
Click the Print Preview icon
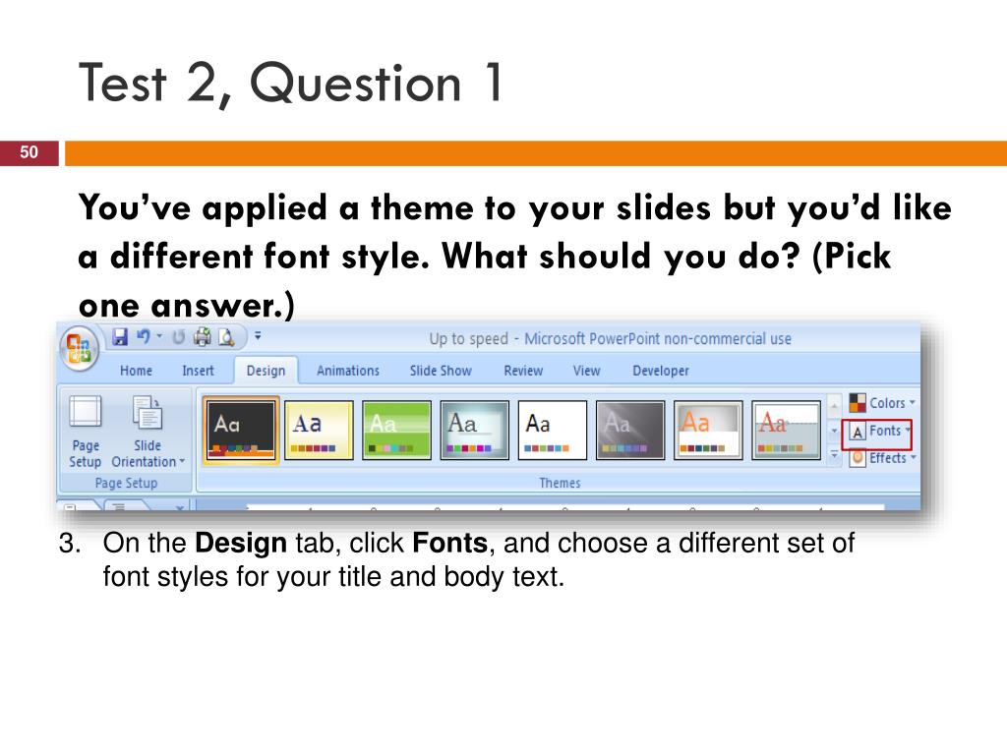(226, 337)
